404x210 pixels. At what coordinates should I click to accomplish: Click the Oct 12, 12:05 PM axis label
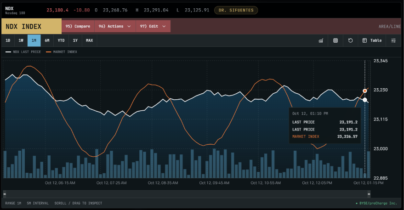[x=317, y=183]
